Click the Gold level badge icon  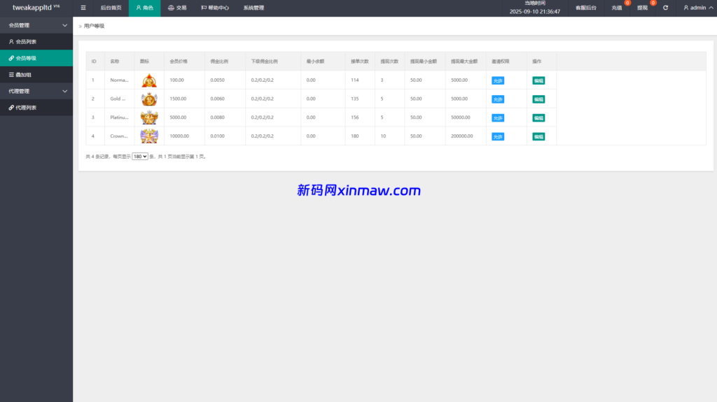(x=149, y=99)
